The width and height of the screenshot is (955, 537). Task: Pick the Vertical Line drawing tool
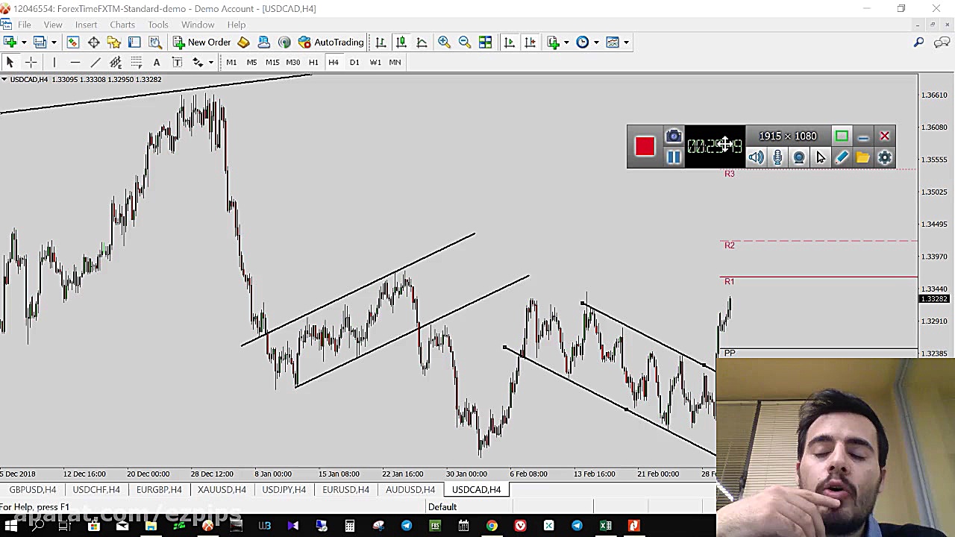(54, 62)
